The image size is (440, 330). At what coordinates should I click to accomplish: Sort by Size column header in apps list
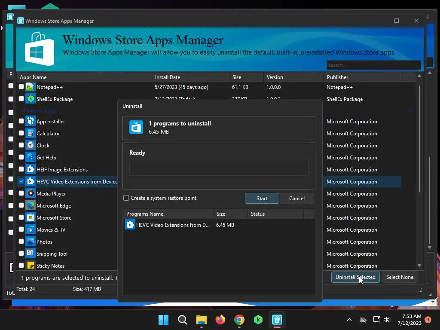click(x=246, y=77)
